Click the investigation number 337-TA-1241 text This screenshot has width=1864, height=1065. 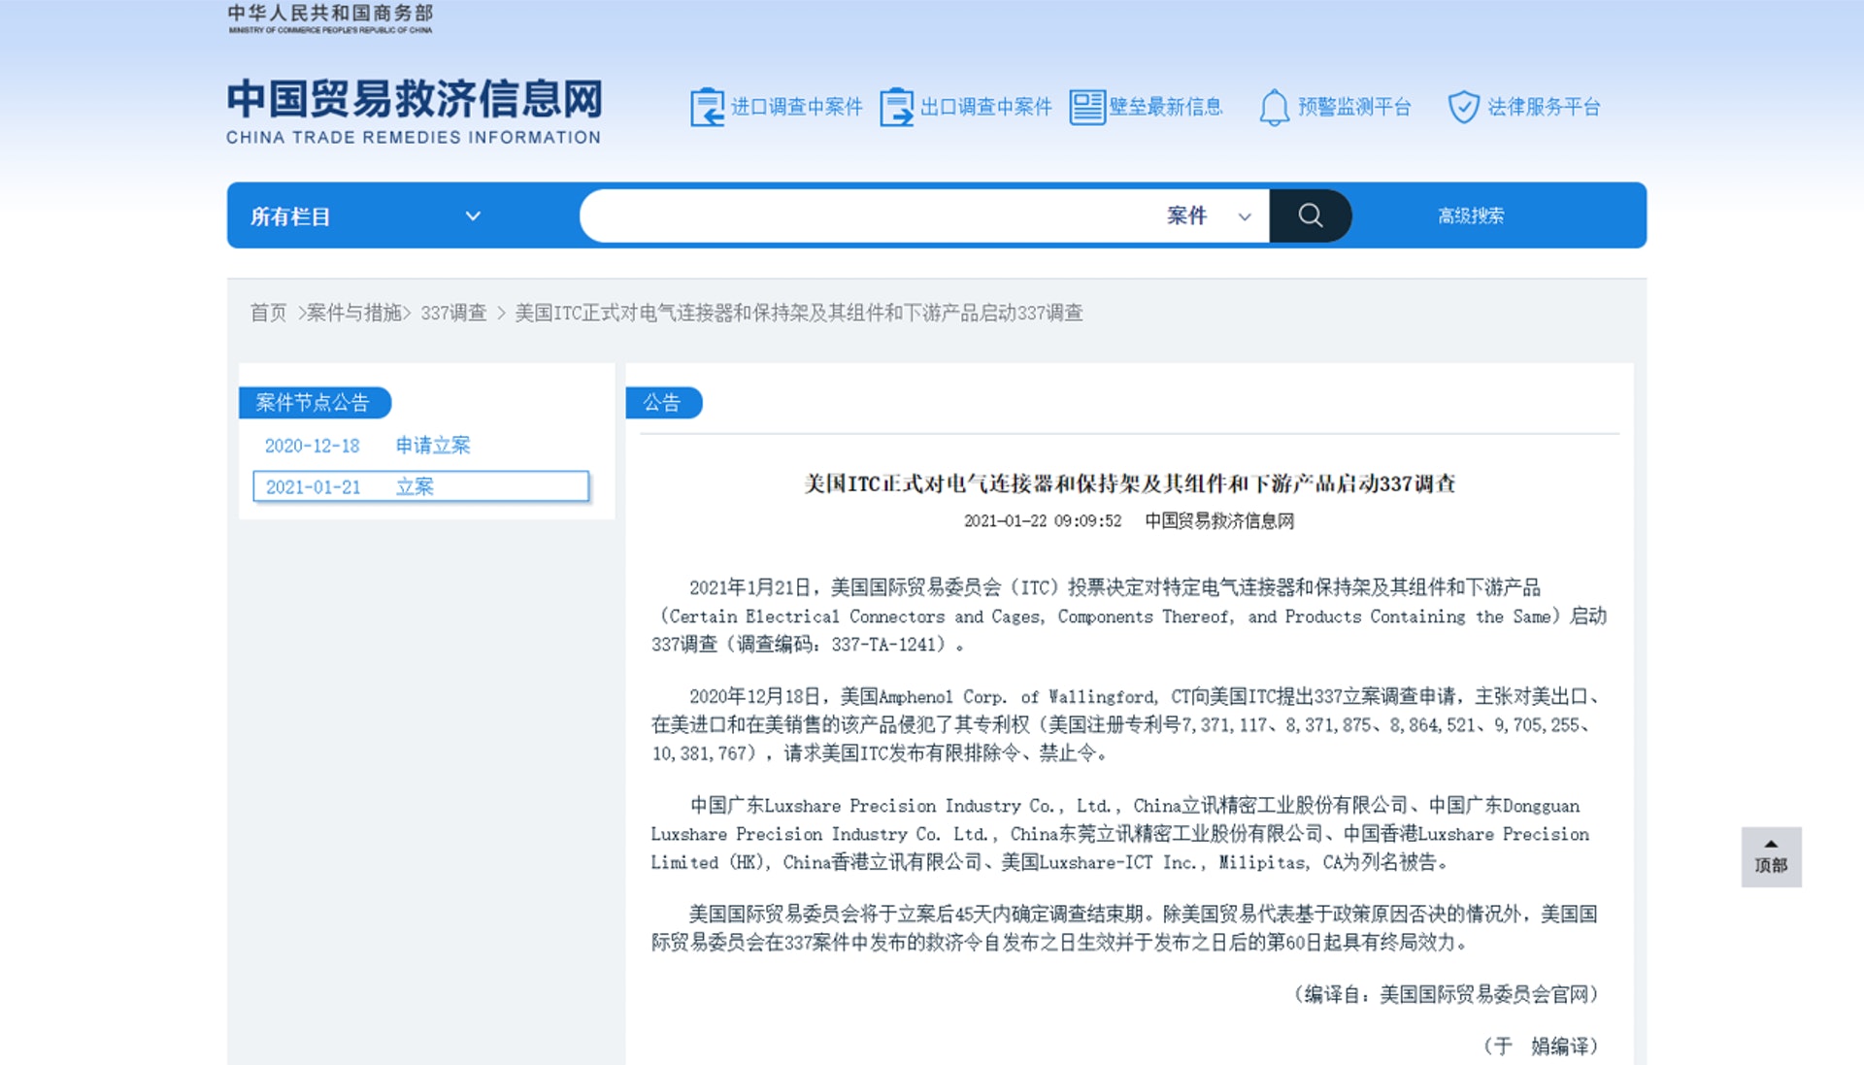882,645
